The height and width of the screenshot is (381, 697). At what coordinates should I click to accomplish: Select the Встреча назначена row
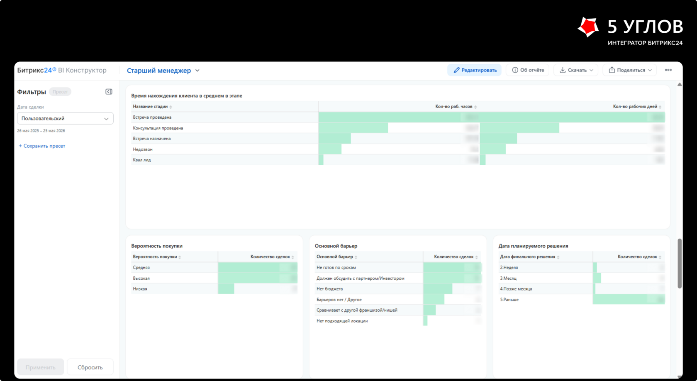398,139
